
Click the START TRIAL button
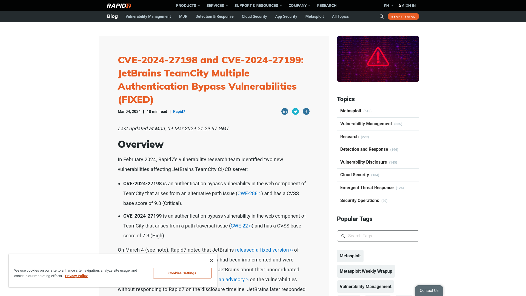(403, 16)
